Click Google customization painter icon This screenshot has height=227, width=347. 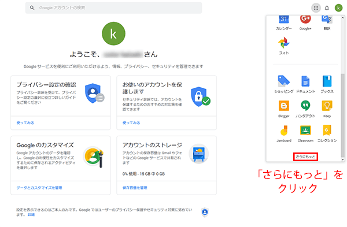click(x=93, y=157)
